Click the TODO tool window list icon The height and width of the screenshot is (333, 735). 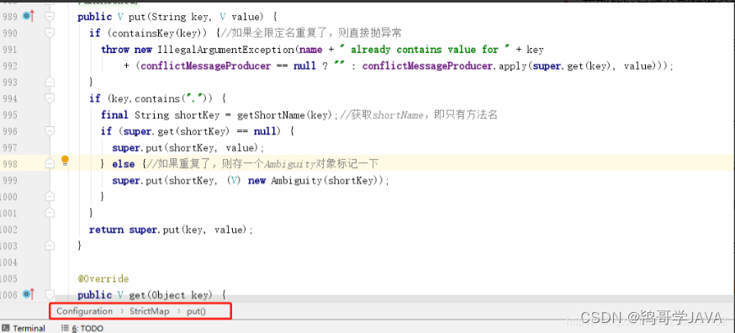coord(66,328)
